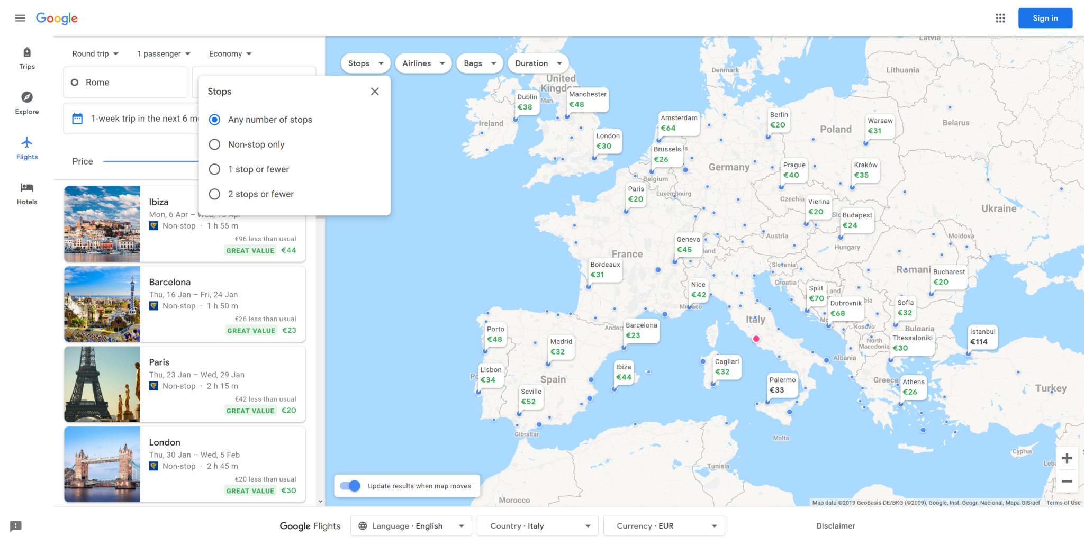
Task: Select the Bucharest €20 map label
Action: tap(948, 277)
